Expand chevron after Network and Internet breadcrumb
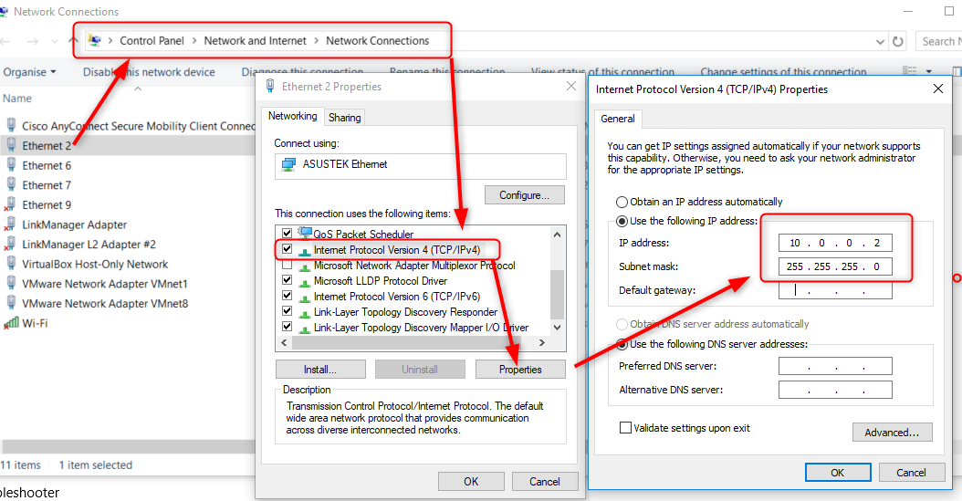Viewport: 962px width, 501px height. pyautogui.click(x=316, y=40)
